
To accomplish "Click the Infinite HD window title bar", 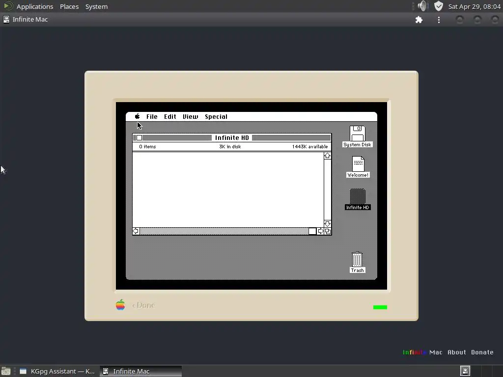I will pyautogui.click(x=232, y=137).
